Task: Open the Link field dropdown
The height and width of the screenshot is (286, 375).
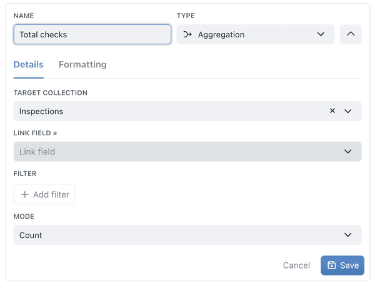Action: [187, 151]
